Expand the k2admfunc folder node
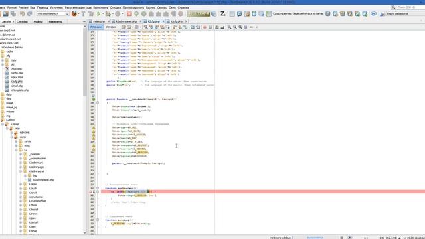Image resolution: width=425 pixels, height=239 pixels. (x=21, y=163)
